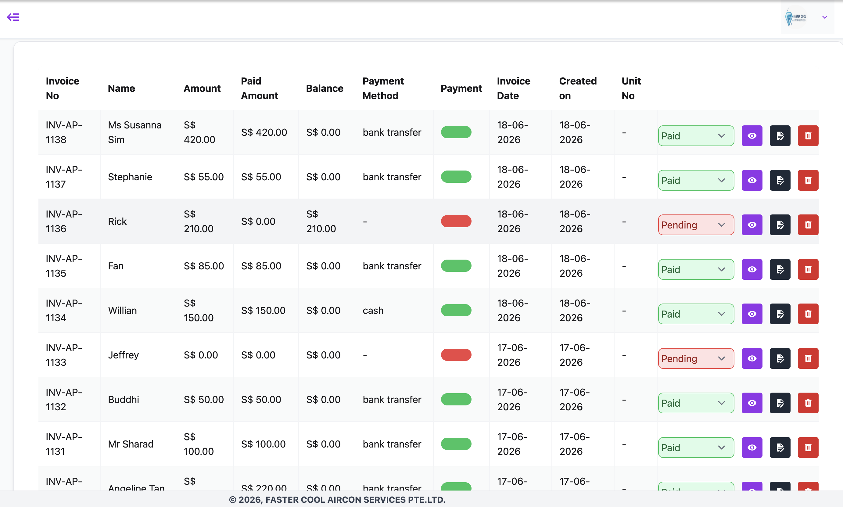This screenshot has height=507, width=843.
Task: Select Rick's balance S$ 210.00
Action: tap(321, 221)
